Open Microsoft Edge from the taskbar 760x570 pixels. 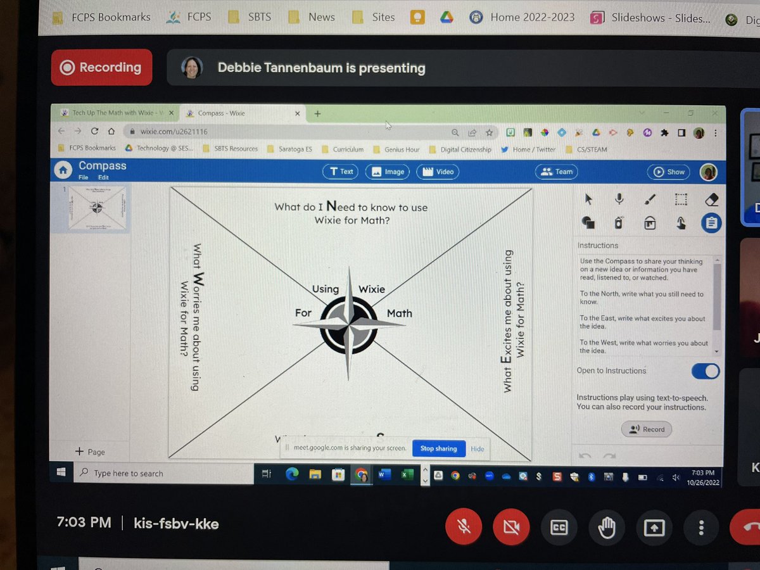pyautogui.click(x=293, y=474)
